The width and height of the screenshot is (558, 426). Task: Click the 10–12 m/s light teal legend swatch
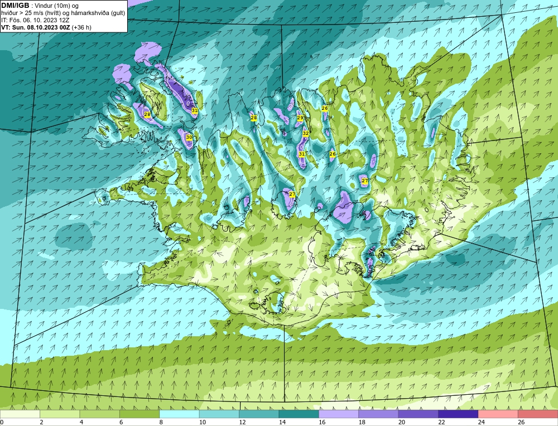coord(219,414)
